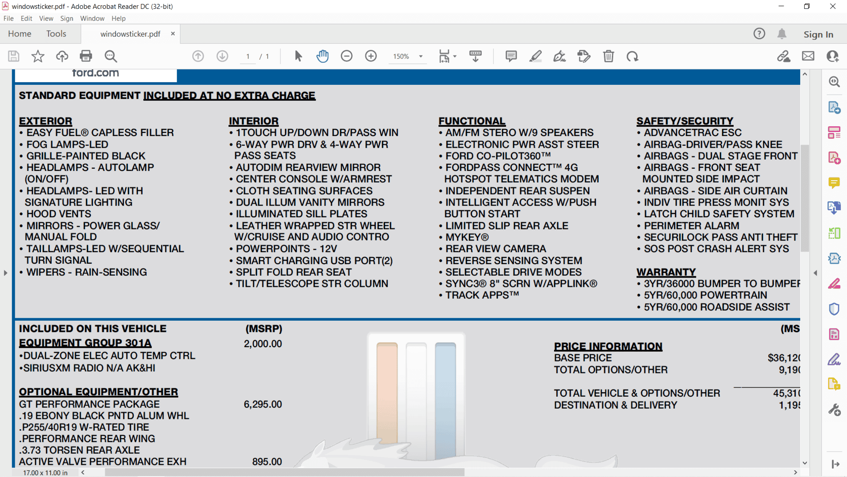
Task: Share a link to this file
Action: pos(784,56)
